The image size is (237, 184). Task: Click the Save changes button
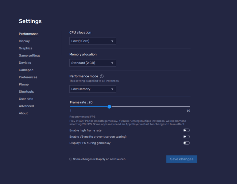coord(181,159)
